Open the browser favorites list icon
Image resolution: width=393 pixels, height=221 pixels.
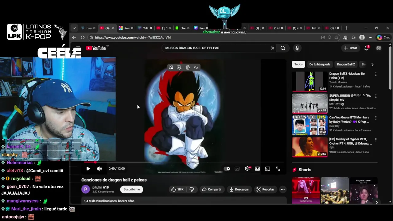[x=353, y=37]
